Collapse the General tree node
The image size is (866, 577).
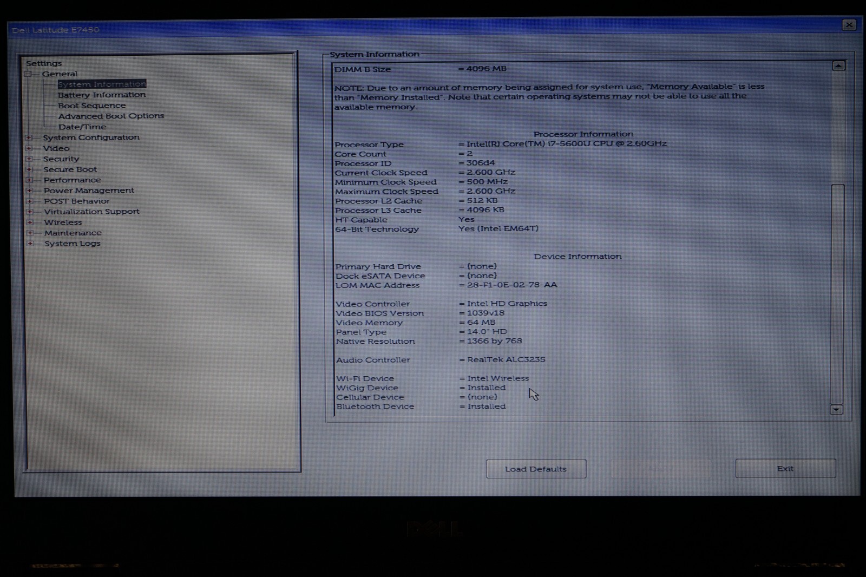click(x=28, y=74)
